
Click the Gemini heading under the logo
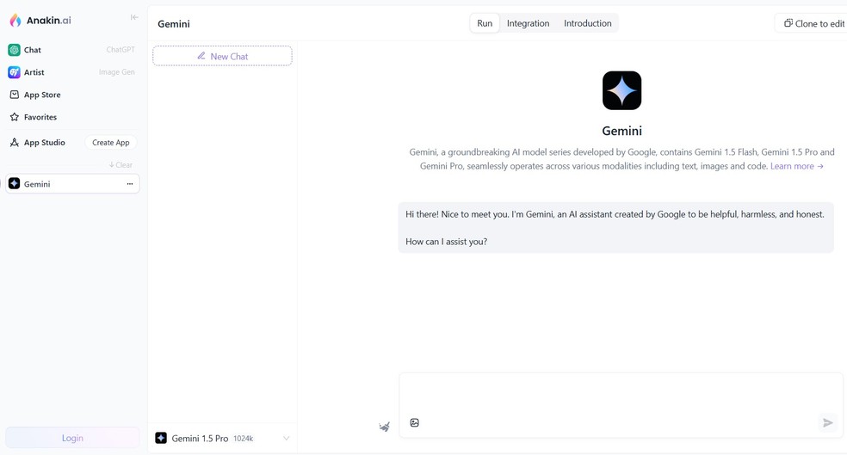[621, 131]
